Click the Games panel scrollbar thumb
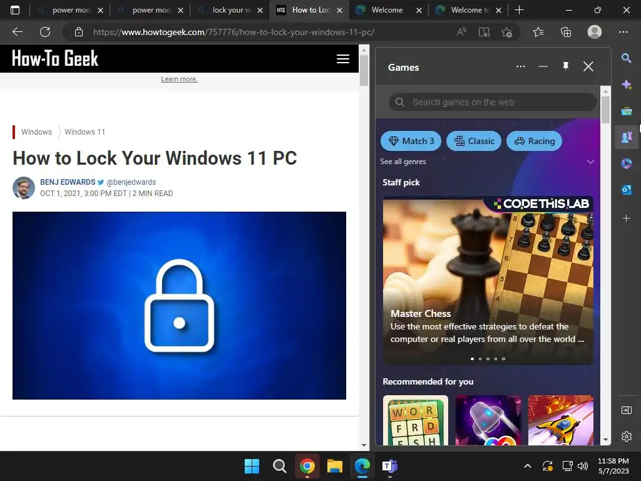 coord(605,110)
